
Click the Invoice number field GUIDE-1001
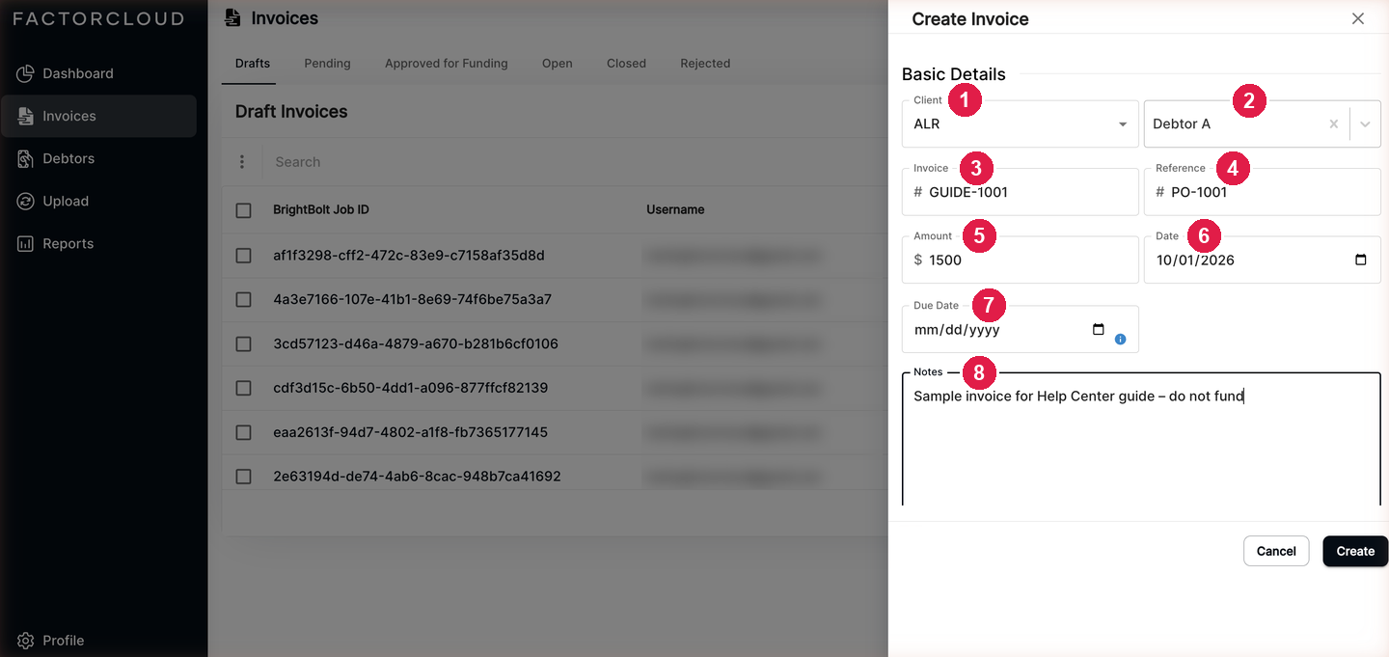pyautogui.click(x=1021, y=192)
